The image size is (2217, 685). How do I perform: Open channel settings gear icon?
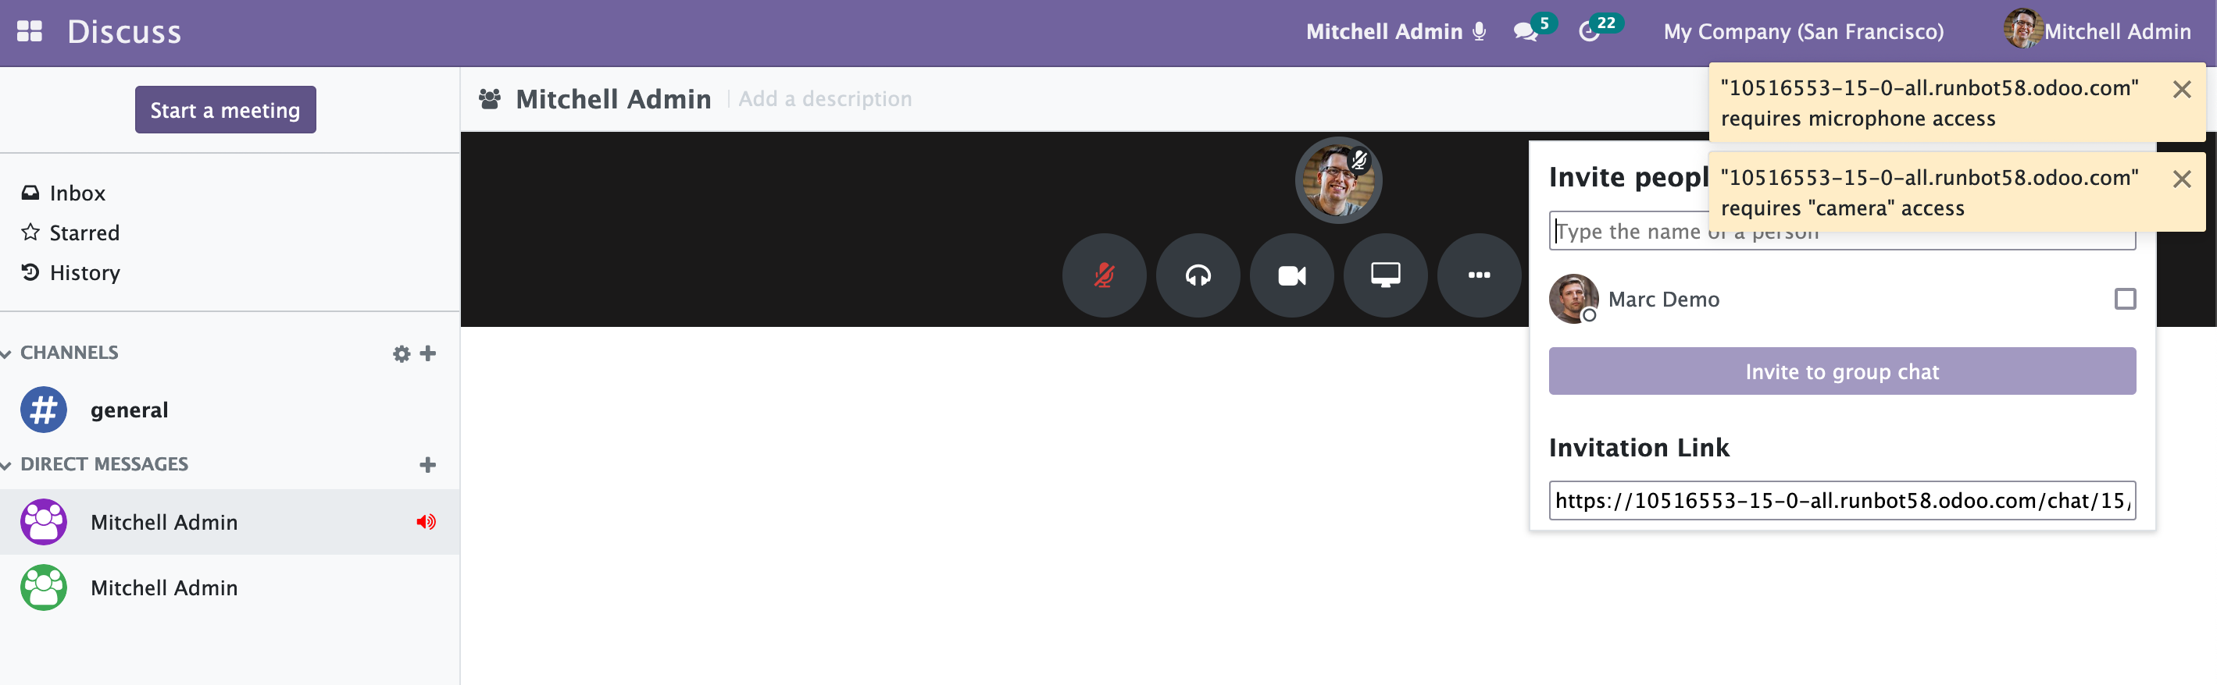pos(401,354)
